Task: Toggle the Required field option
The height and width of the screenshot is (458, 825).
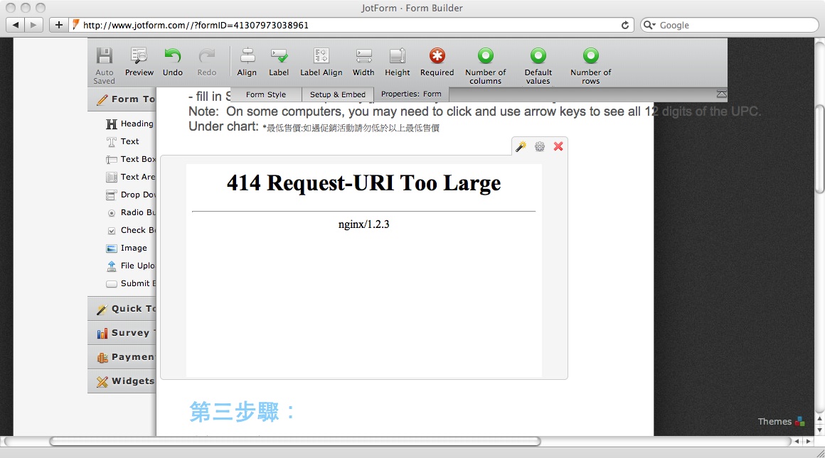Action: pyautogui.click(x=437, y=57)
